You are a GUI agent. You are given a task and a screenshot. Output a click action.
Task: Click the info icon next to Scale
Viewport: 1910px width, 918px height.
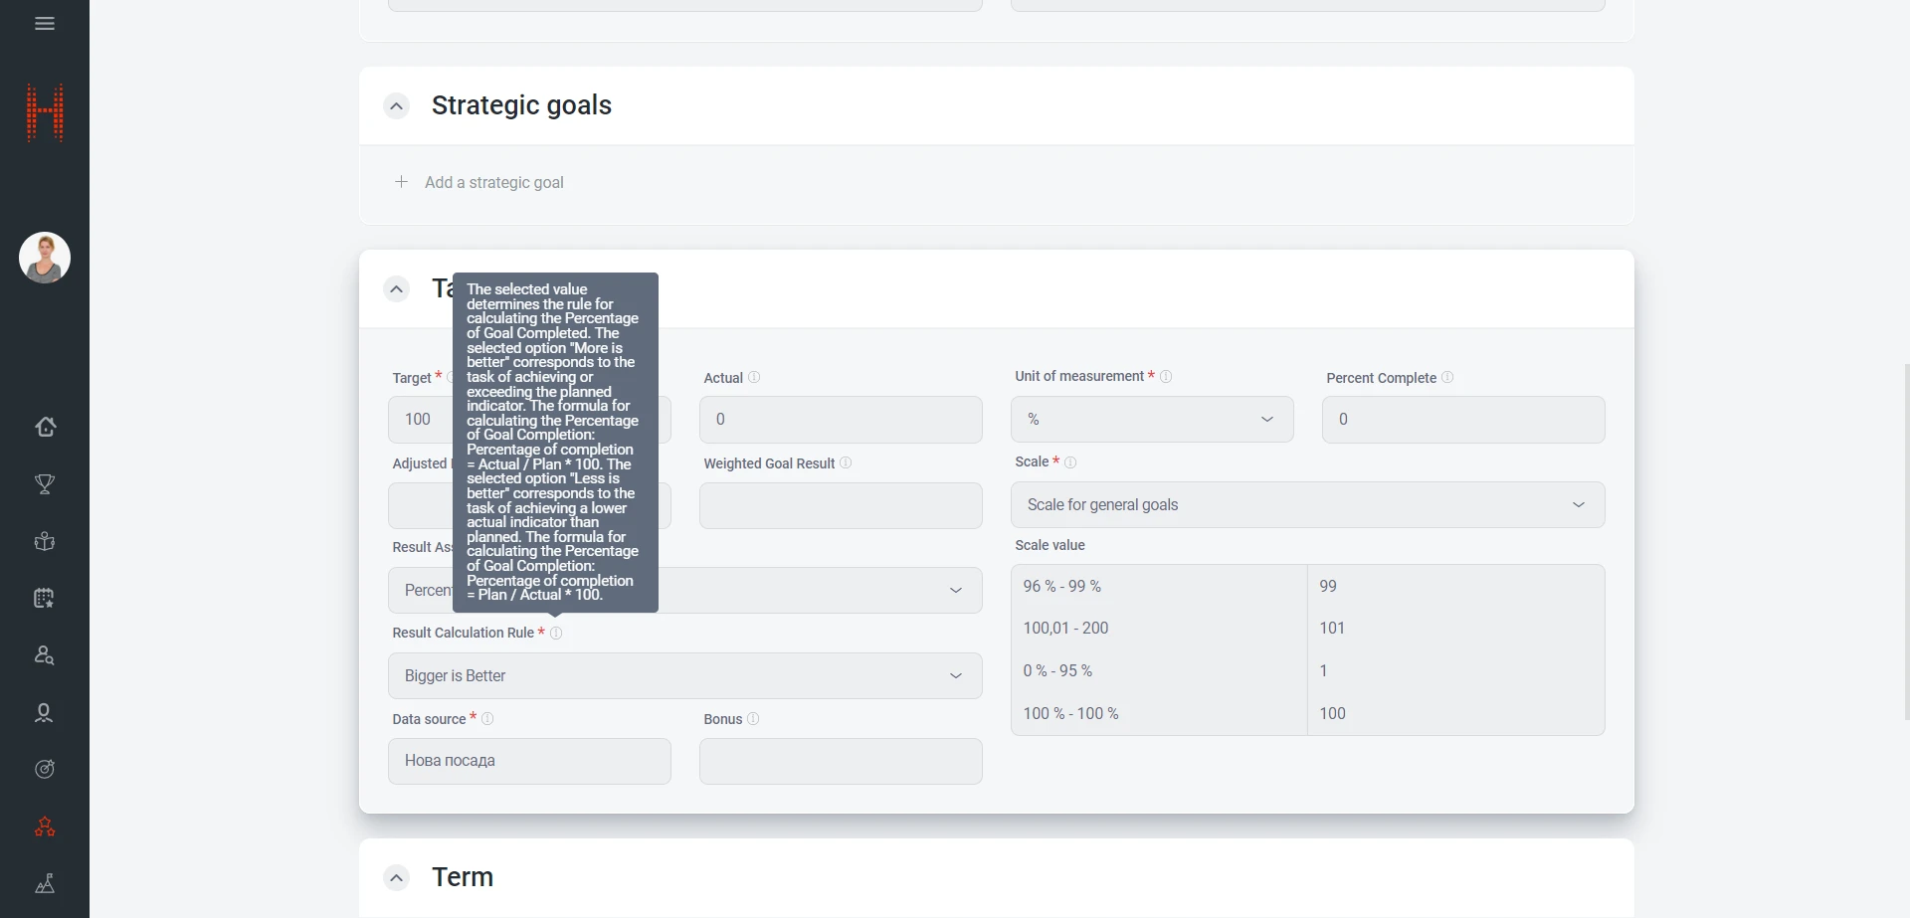point(1070,462)
